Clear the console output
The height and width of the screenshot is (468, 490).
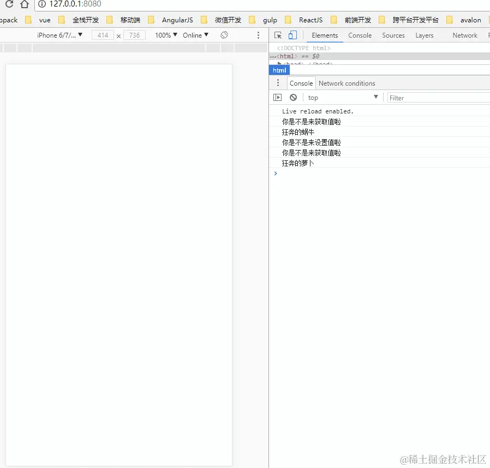point(293,98)
